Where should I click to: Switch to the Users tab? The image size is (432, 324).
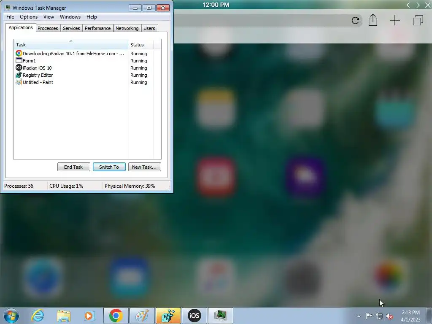tap(149, 28)
